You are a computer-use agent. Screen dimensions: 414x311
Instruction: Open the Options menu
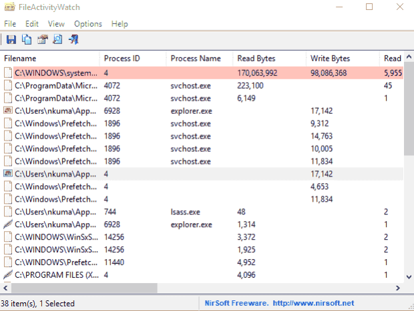point(88,24)
